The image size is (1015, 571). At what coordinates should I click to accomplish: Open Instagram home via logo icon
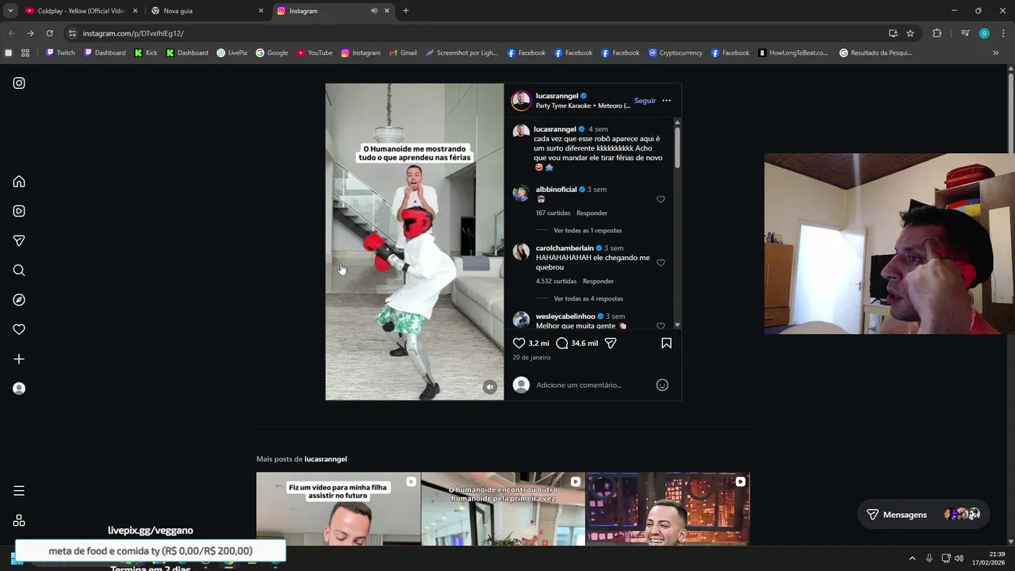19,83
